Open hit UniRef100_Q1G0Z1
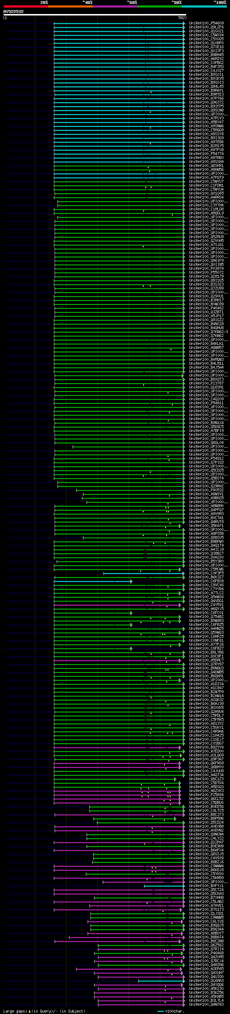The width and height of the screenshot is (230, 1014). coord(206,31)
